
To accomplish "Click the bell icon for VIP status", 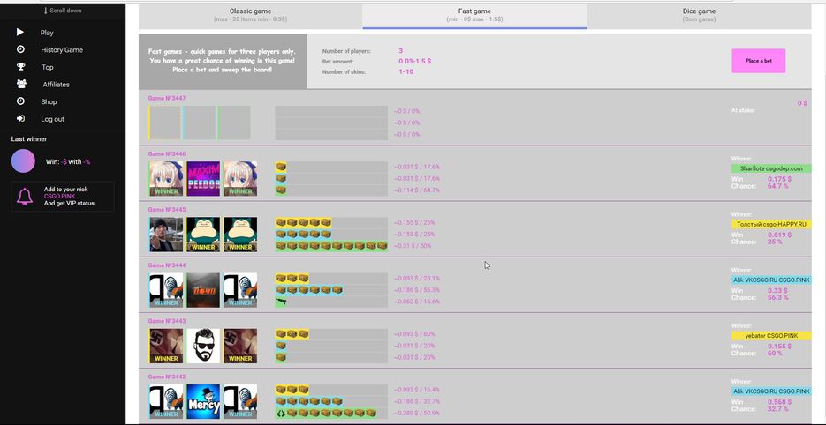I will [25, 197].
